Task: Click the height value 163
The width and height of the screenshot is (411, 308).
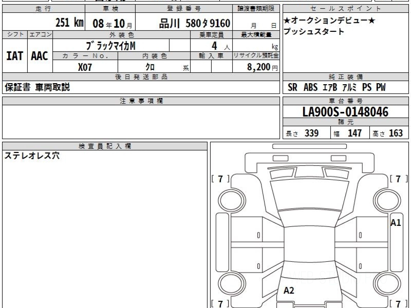Action: pos(396,133)
